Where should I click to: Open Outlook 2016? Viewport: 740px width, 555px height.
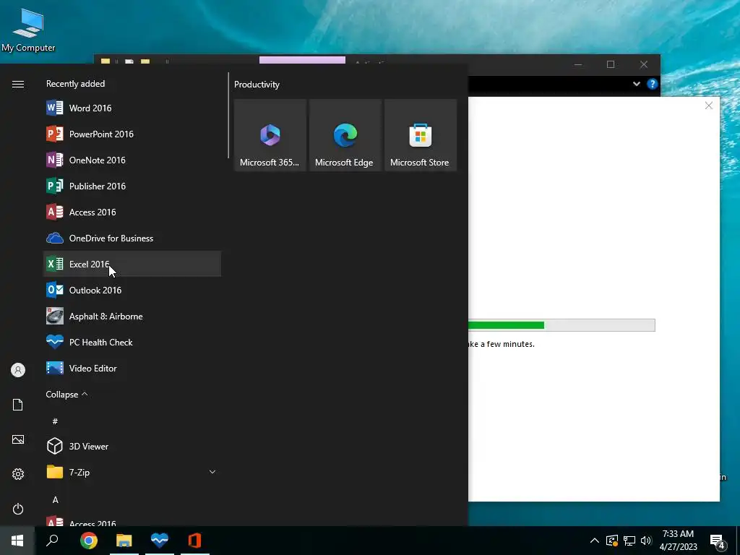pos(132,290)
